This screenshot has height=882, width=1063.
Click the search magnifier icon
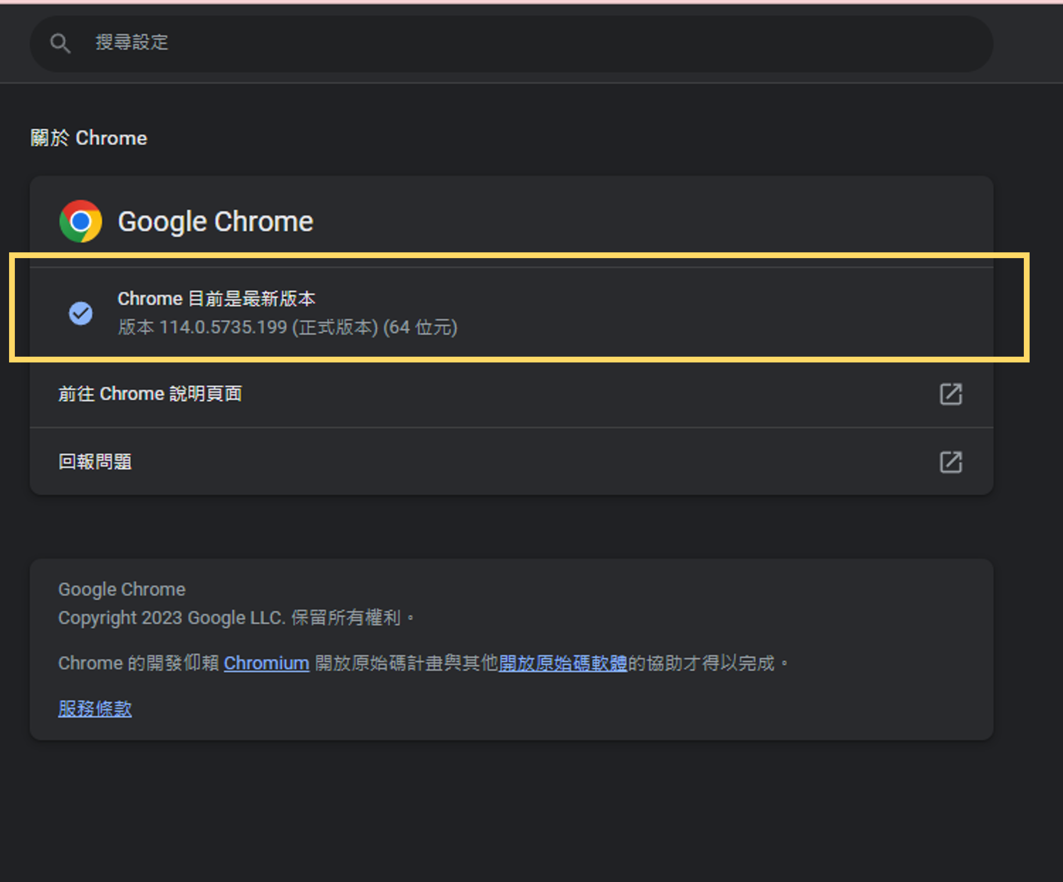[x=60, y=44]
